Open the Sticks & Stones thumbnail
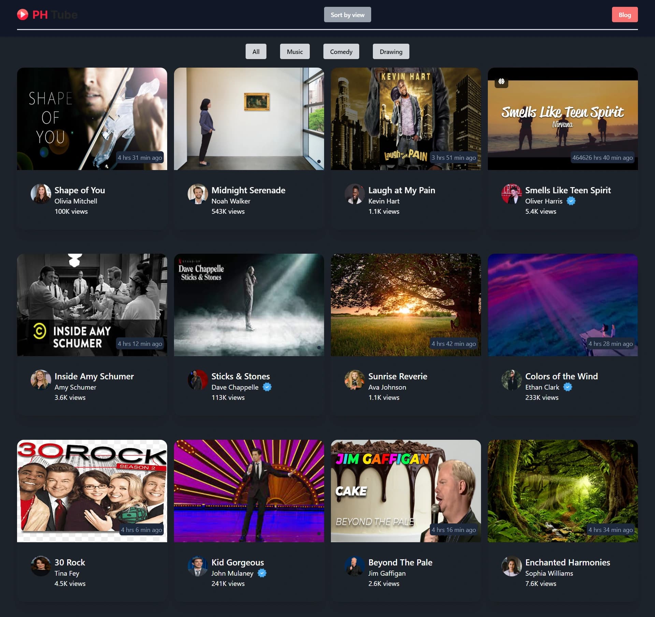This screenshot has height=617, width=655. click(249, 305)
